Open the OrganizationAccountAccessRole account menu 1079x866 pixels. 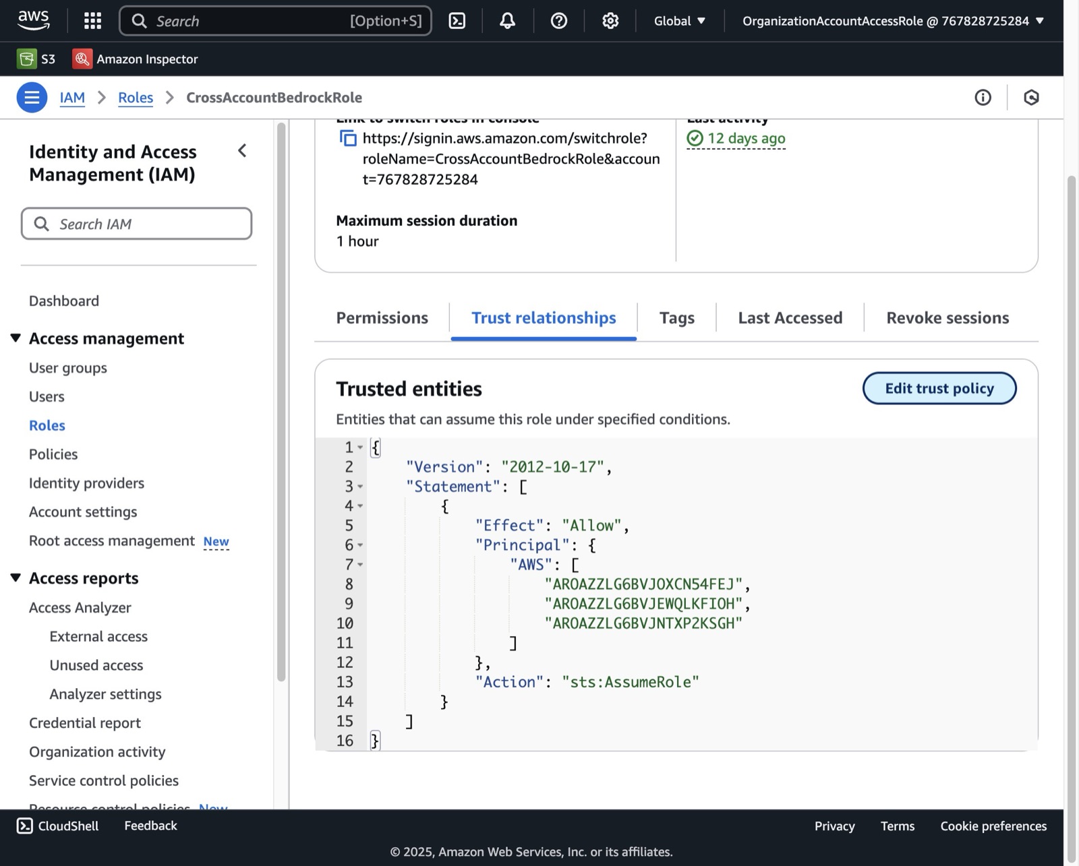[x=893, y=21]
